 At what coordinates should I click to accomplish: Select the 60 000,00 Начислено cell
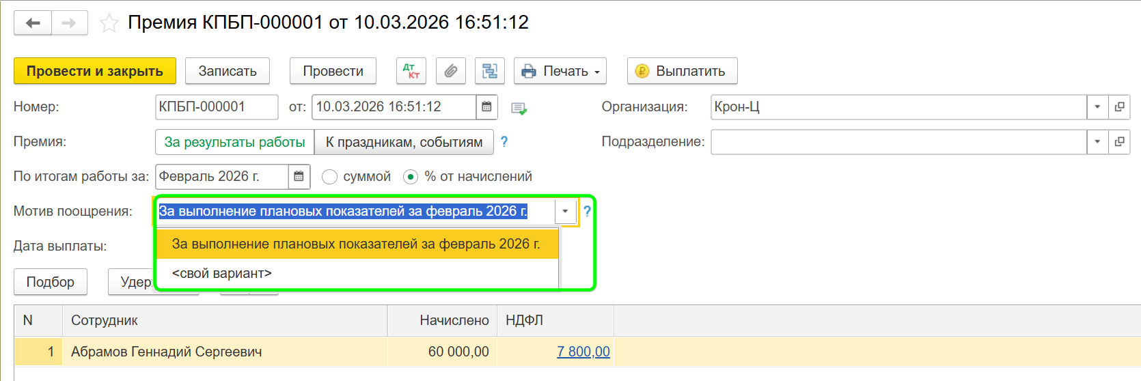pos(442,352)
